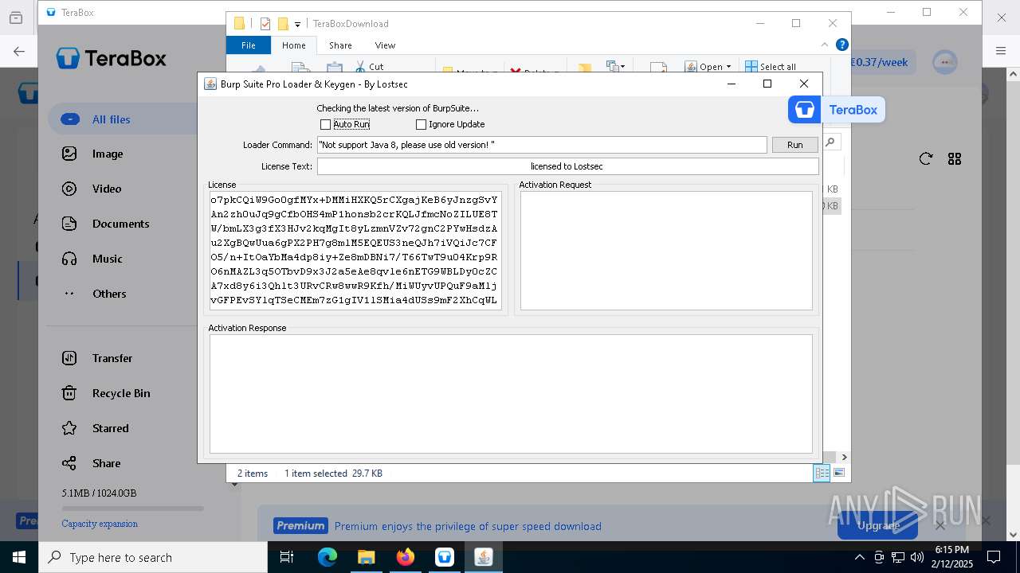
Task: Show hidden system tray icons
Action: click(x=860, y=557)
